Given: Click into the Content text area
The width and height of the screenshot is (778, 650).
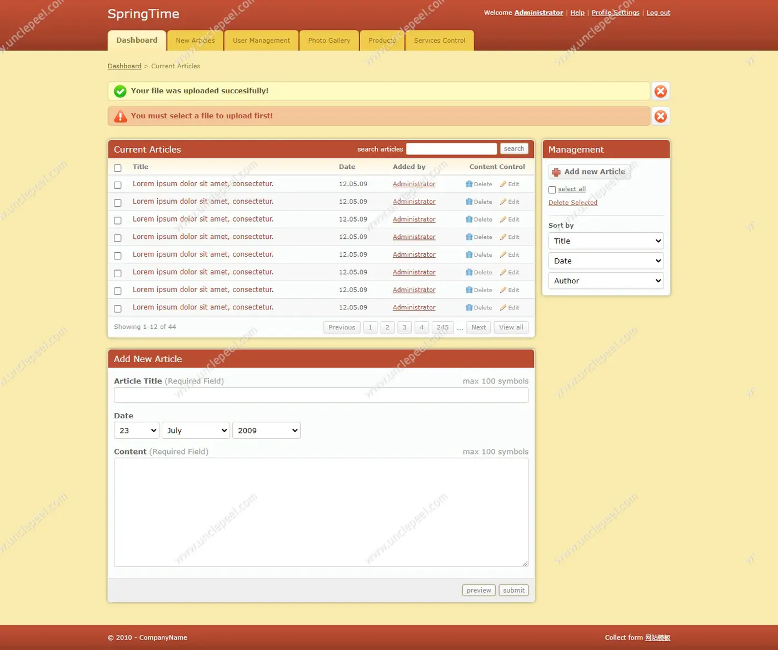Looking at the screenshot, I should click(x=321, y=512).
